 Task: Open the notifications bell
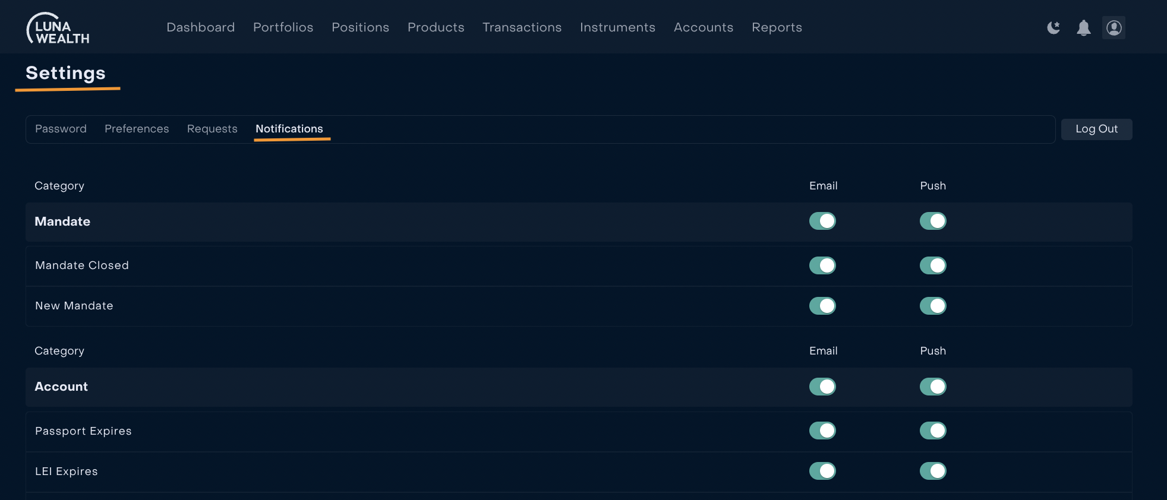click(x=1083, y=28)
